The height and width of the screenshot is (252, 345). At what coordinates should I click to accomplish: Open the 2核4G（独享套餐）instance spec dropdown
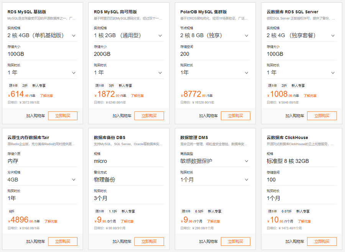point(302,35)
